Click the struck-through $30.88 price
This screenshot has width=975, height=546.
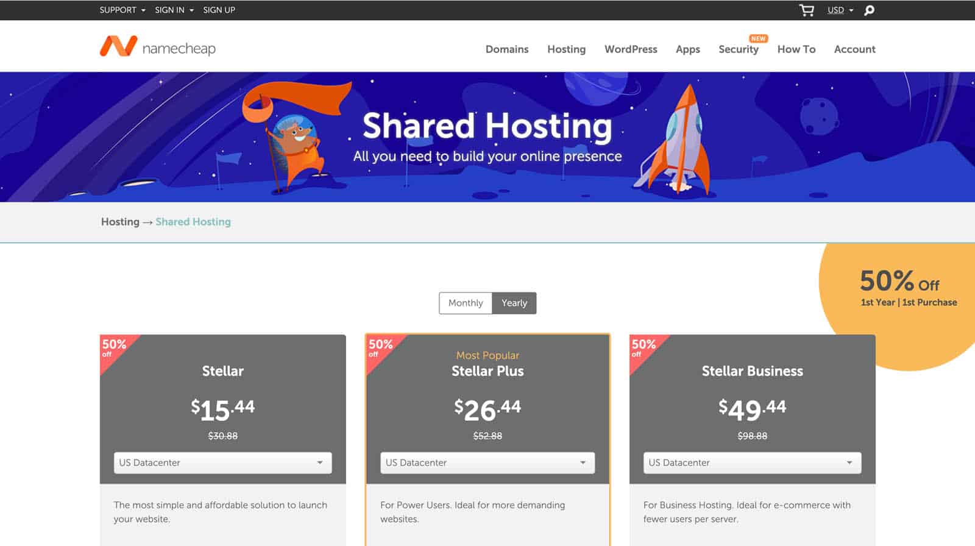[x=222, y=436]
